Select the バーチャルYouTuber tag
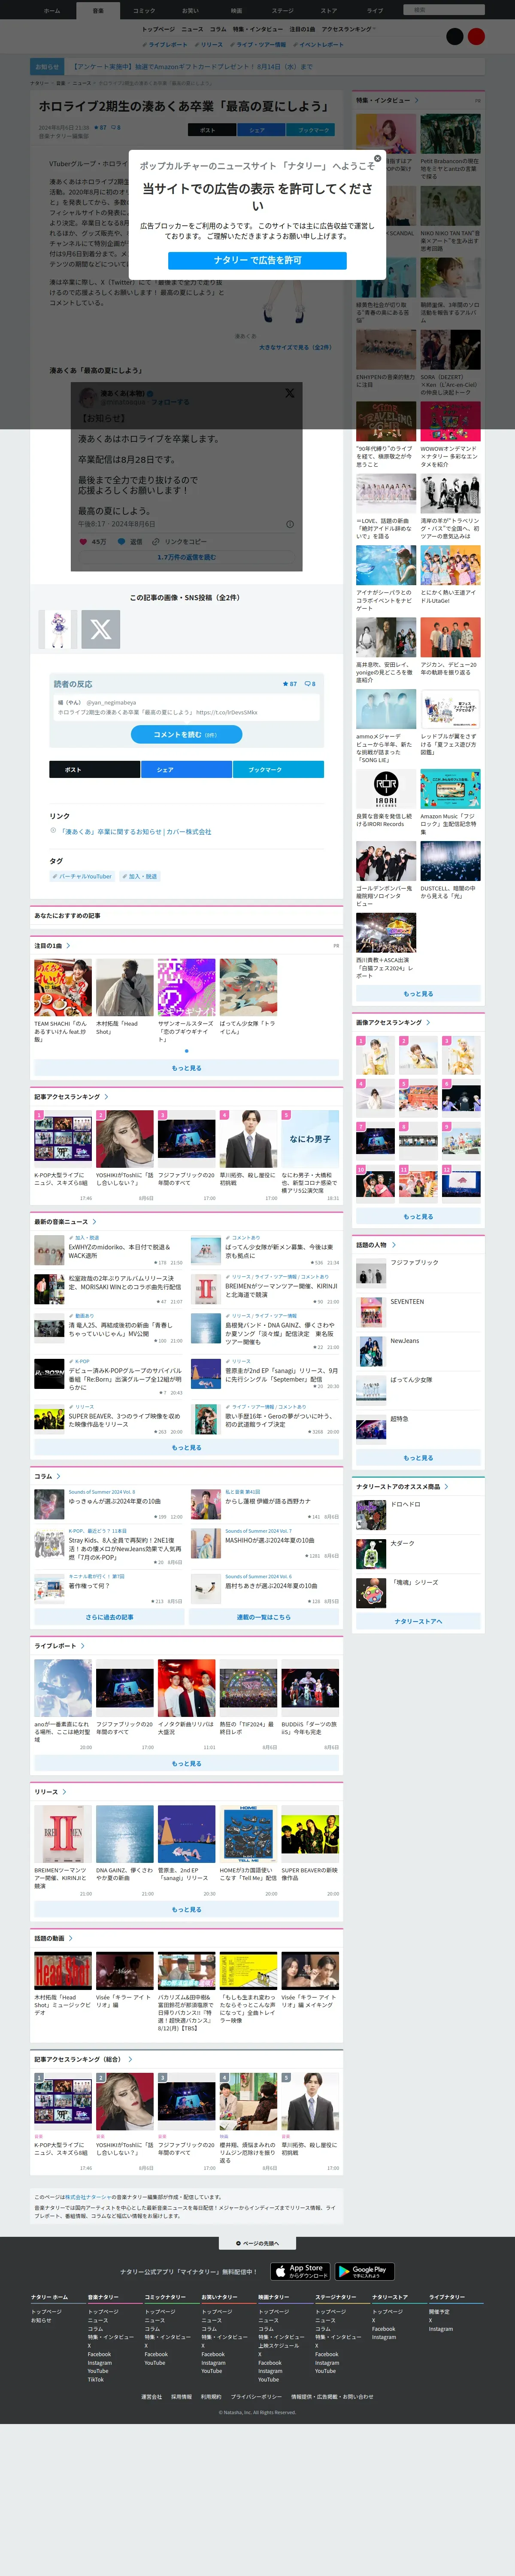Image resolution: width=515 pixels, height=2576 pixels. pyautogui.click(x=83, y=876)
